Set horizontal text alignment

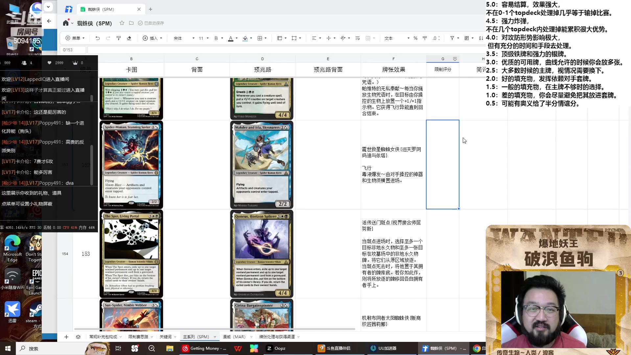[x=314, y=38]
